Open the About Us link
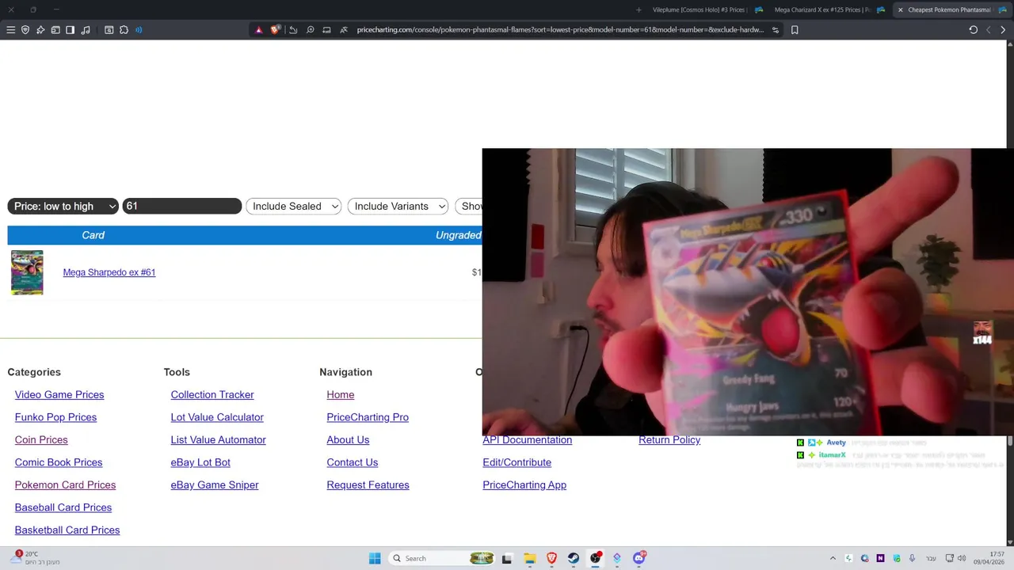Image resolution: width=1014 pixels, height=570 pixels. tap(348, 439)
